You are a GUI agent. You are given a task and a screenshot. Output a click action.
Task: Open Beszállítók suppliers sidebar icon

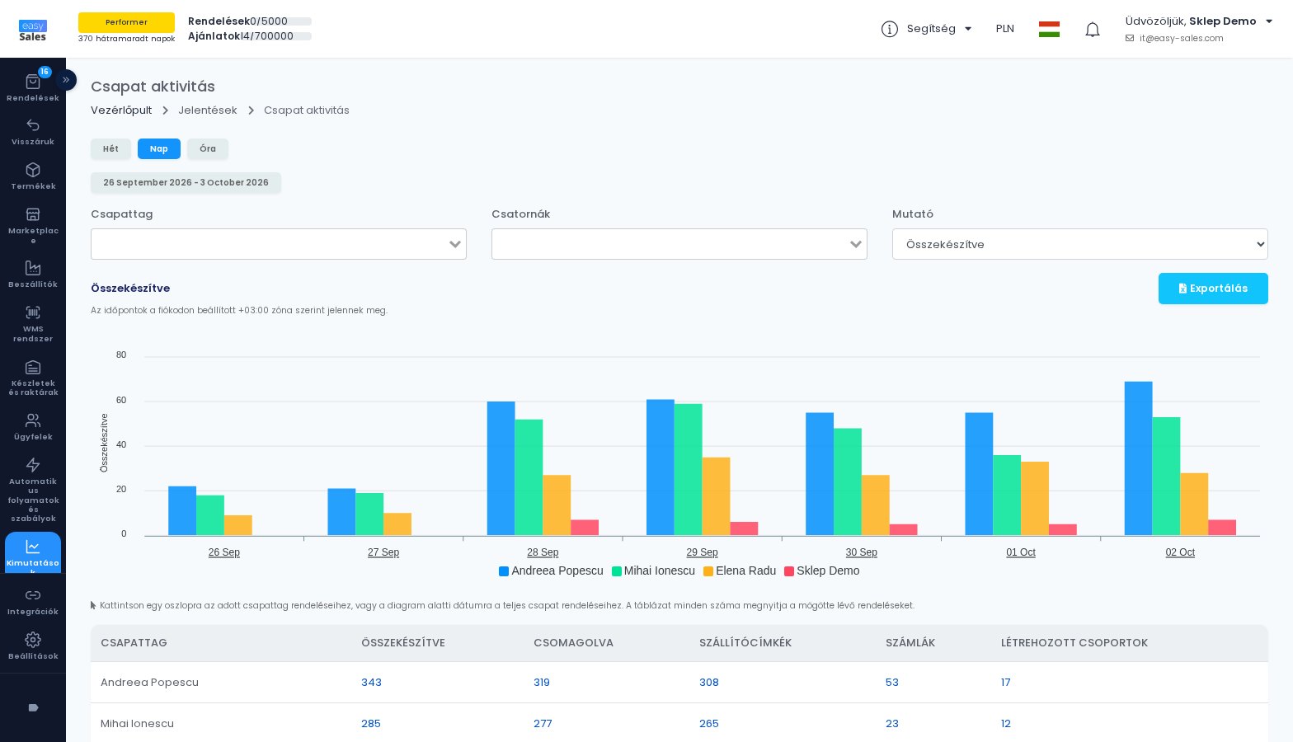33,268
